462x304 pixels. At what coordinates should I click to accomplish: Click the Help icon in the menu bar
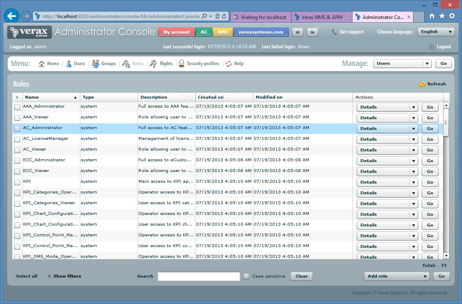(x=229, y=64)
